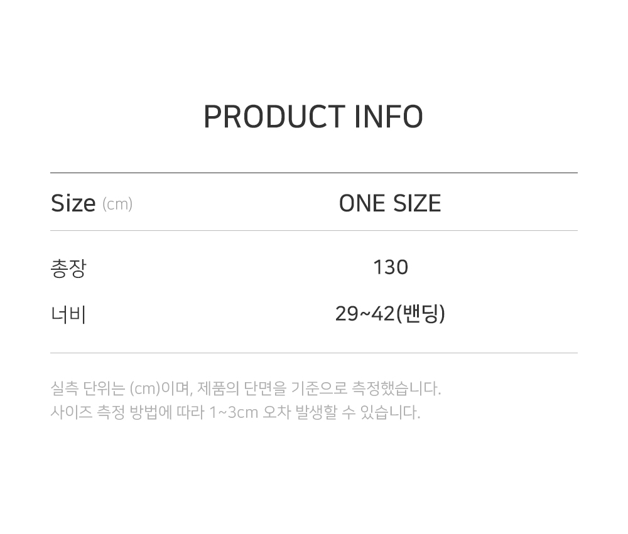Click the 실측 단위는 measurement note line

tap(246, 388)
